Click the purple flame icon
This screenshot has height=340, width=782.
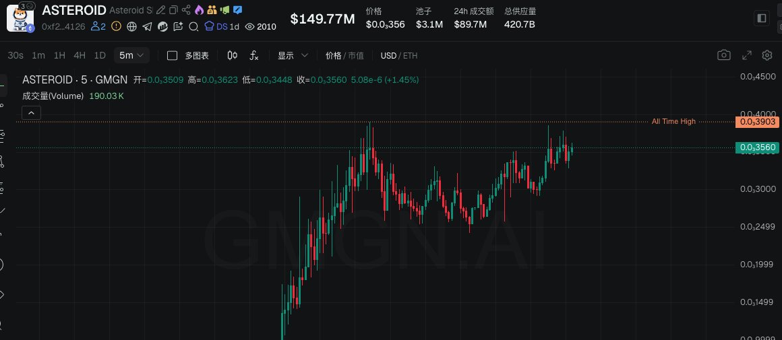point(199,10)
